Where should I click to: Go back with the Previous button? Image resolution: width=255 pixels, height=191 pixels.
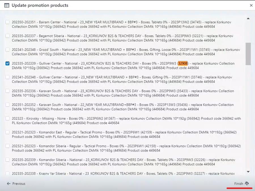16,184
